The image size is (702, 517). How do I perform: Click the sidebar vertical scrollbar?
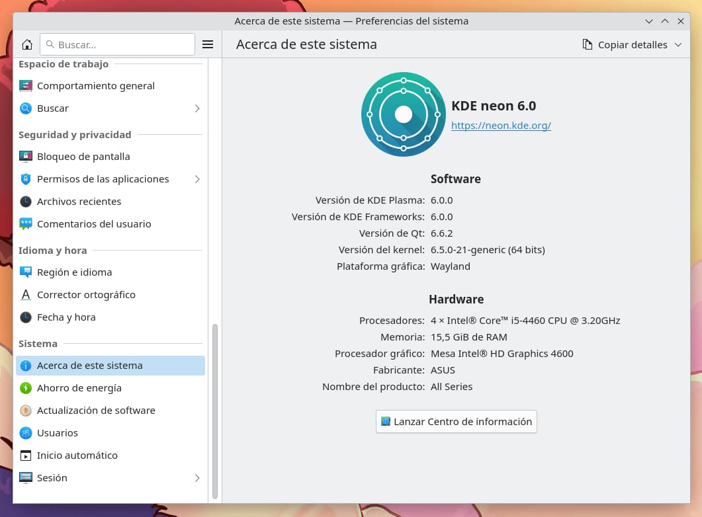coord(215,411)
